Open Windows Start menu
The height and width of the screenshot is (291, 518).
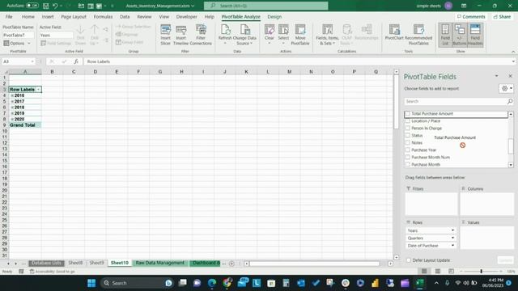91,283
